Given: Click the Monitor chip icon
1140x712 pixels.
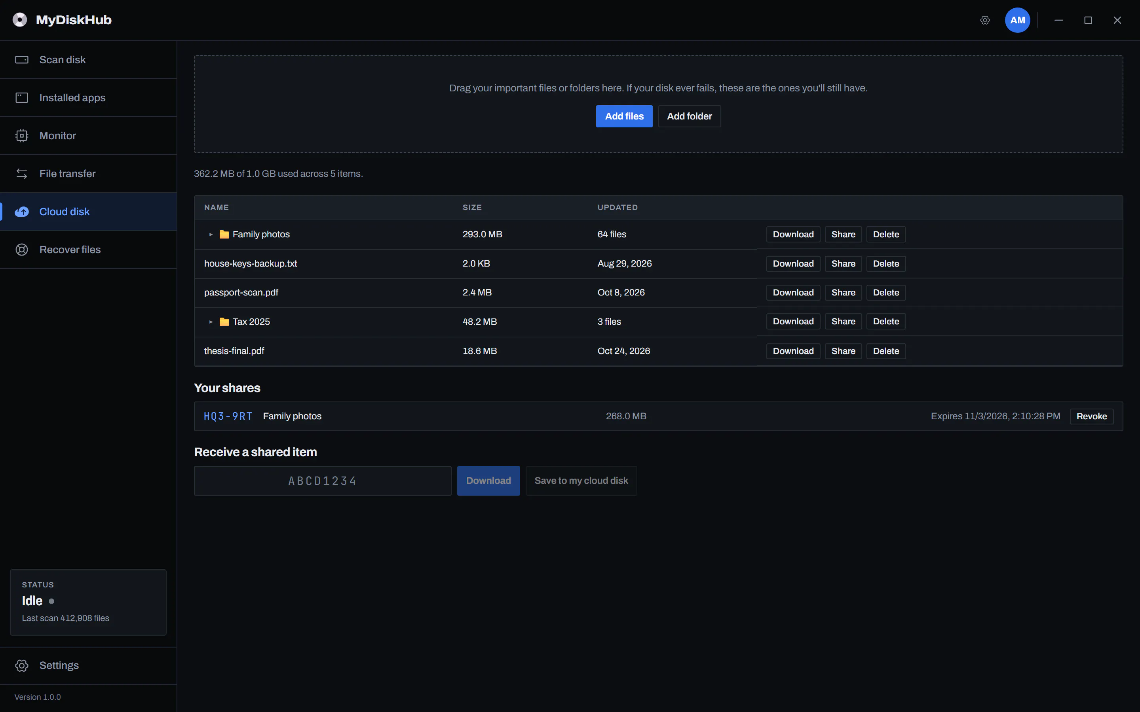Looking at the screenshot, I should tap(22, 136).
